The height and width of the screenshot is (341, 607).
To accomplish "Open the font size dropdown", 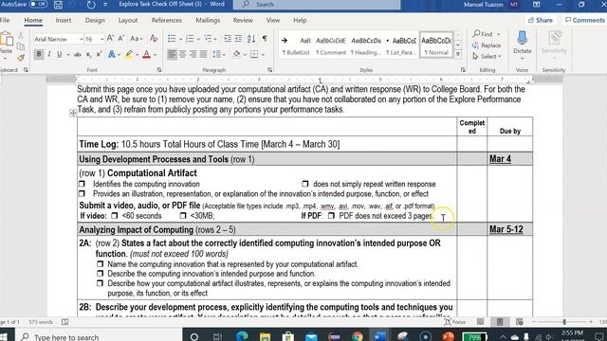I will tap(101, 39).
